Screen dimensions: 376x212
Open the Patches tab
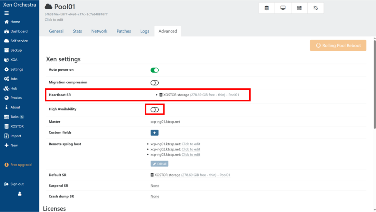coord(124,31)
